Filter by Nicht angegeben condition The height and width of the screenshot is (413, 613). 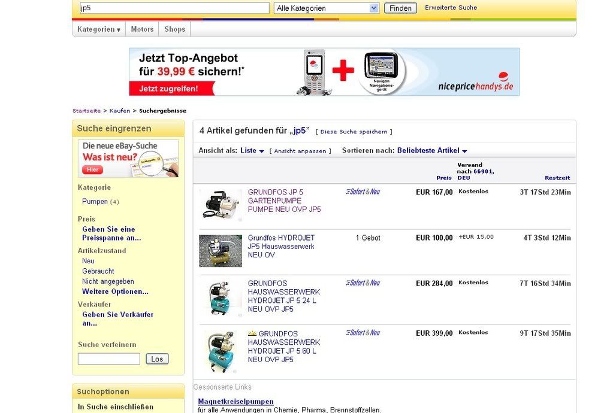coord(108,281)
